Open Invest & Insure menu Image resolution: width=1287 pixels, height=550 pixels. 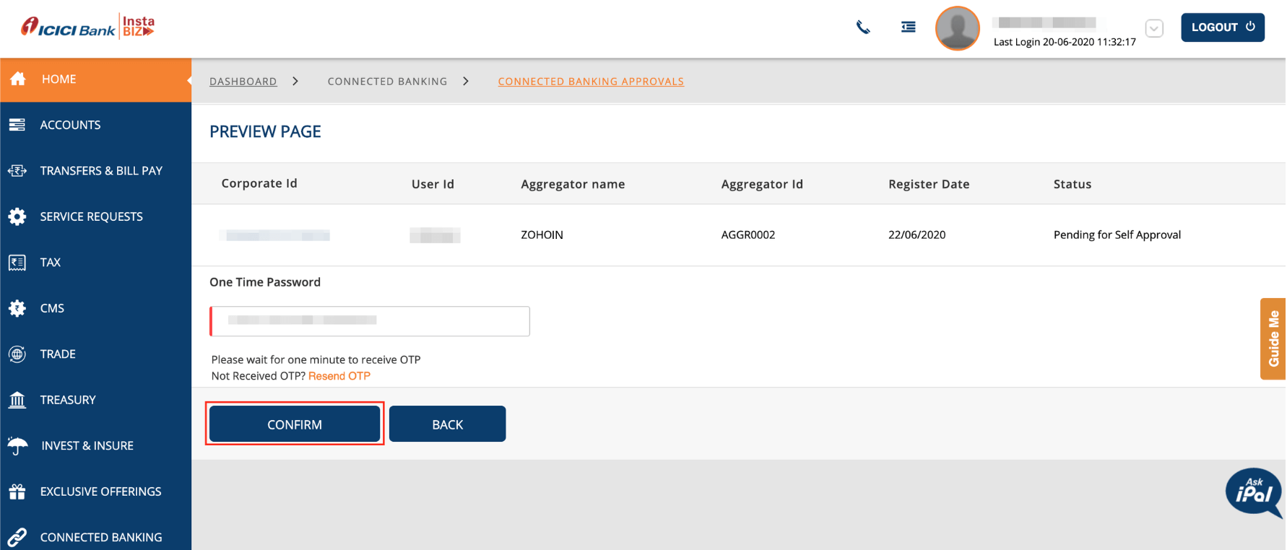point(87,446)
